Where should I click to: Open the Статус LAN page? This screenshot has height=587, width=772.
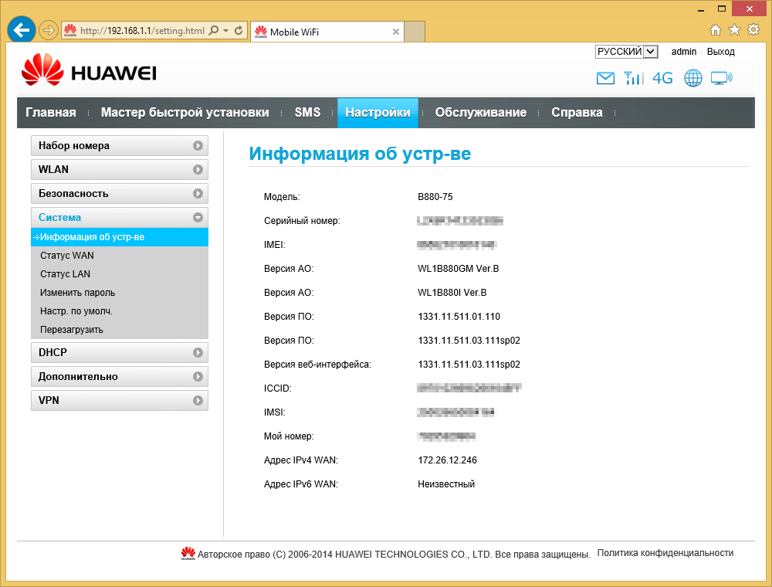click(65, 273)
